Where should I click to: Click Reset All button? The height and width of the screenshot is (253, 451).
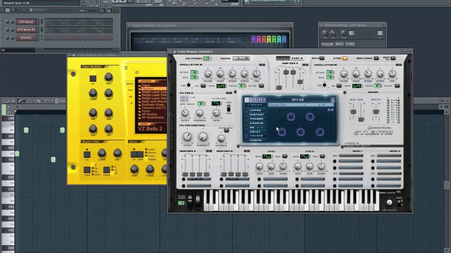[x=393, y=58]
